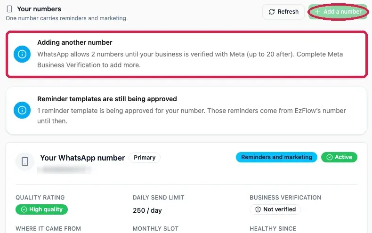Click the Your numbers heading
Viewport: 372px width, 233px height.
click(x=39, y=9)
